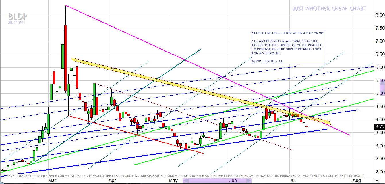
Task: Click the Mar label on time axis
Action: coord(52,180)
